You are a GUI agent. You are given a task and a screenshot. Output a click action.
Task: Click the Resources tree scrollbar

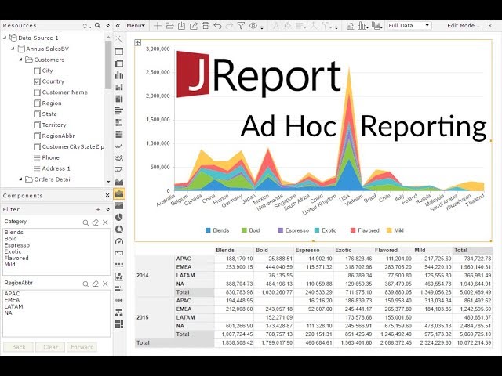[108, 64]
